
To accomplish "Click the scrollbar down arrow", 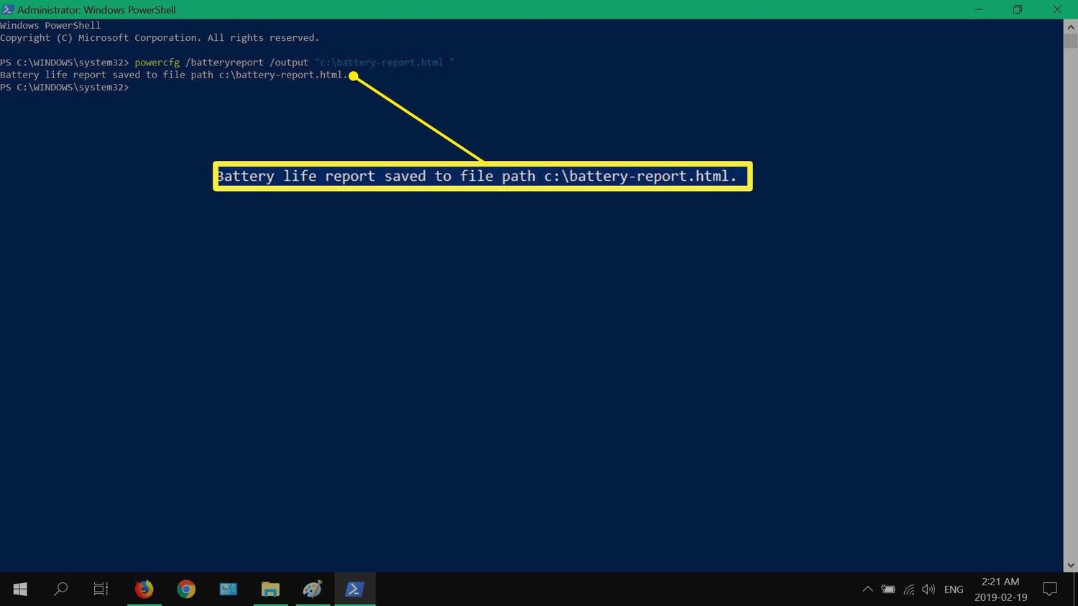I will (x=1071, y=566).
